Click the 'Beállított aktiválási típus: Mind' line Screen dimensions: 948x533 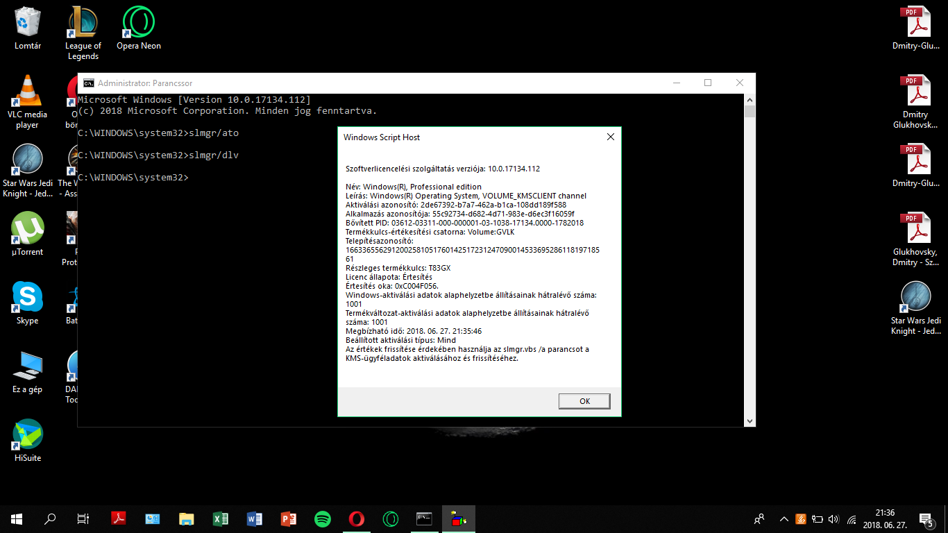400,340
